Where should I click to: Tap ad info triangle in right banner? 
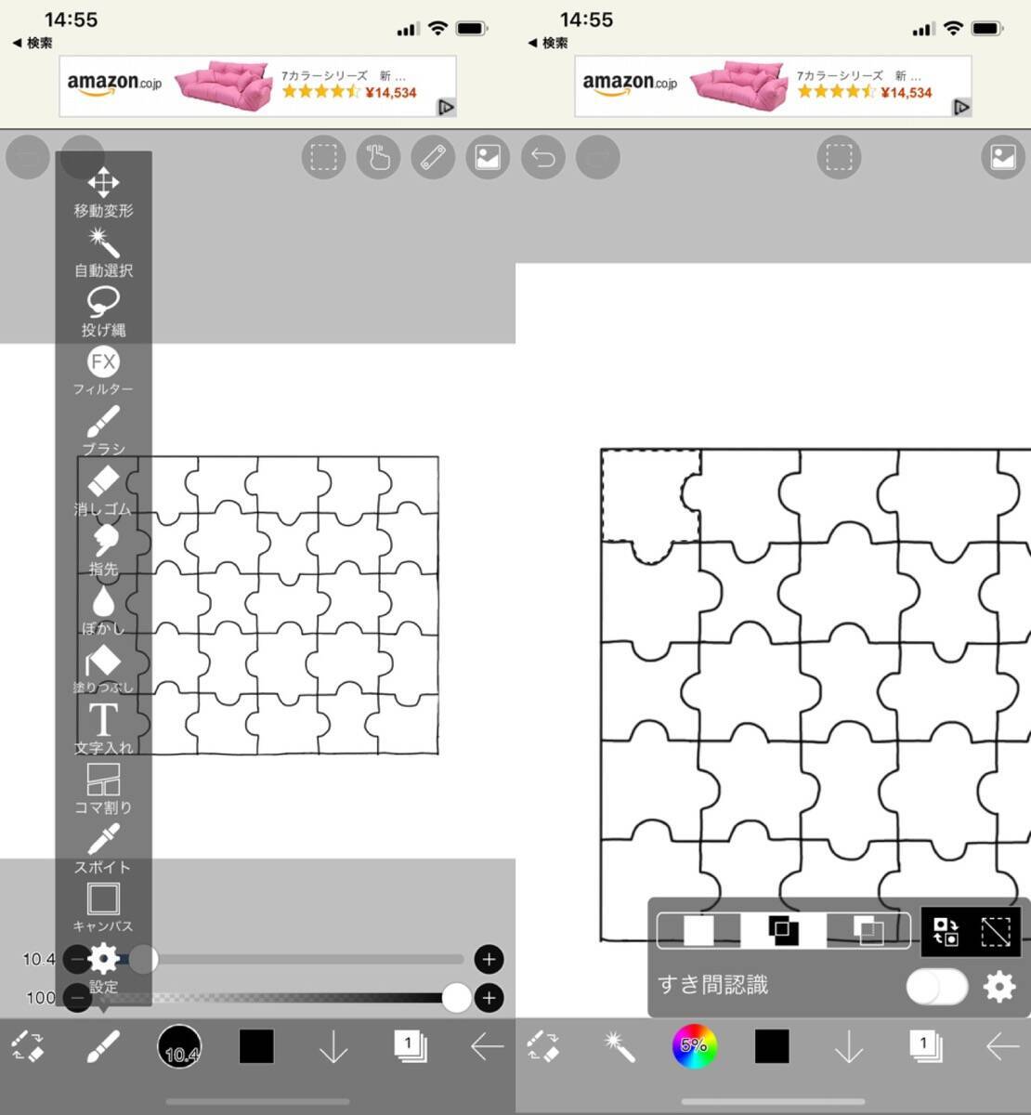point(961,107)
